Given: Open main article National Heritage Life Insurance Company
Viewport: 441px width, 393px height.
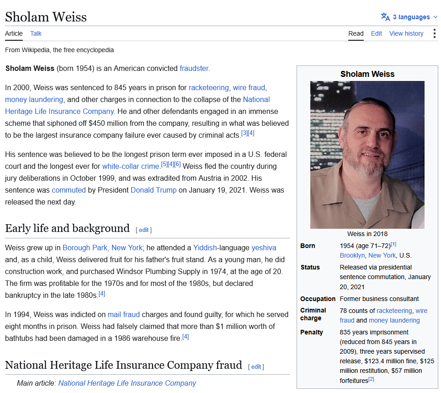Looking at the screenshot, I should point(127,383).
